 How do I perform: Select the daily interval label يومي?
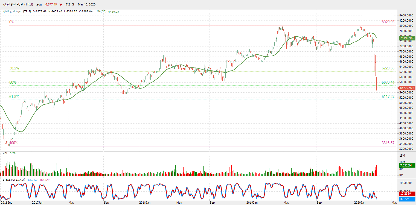coord(39,5)
